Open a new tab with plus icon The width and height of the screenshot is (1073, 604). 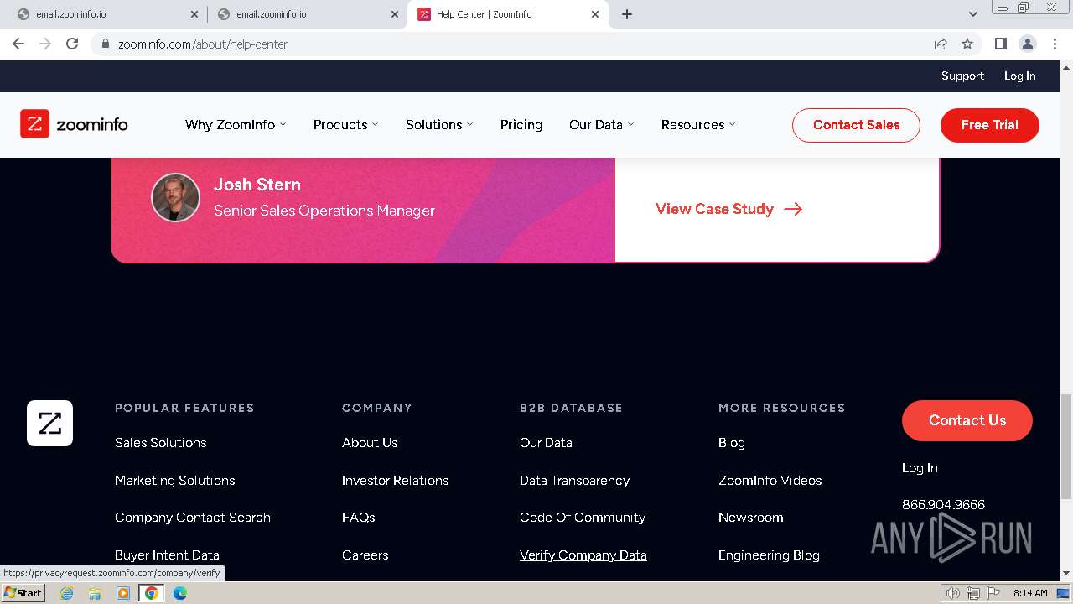coord(627,14)
